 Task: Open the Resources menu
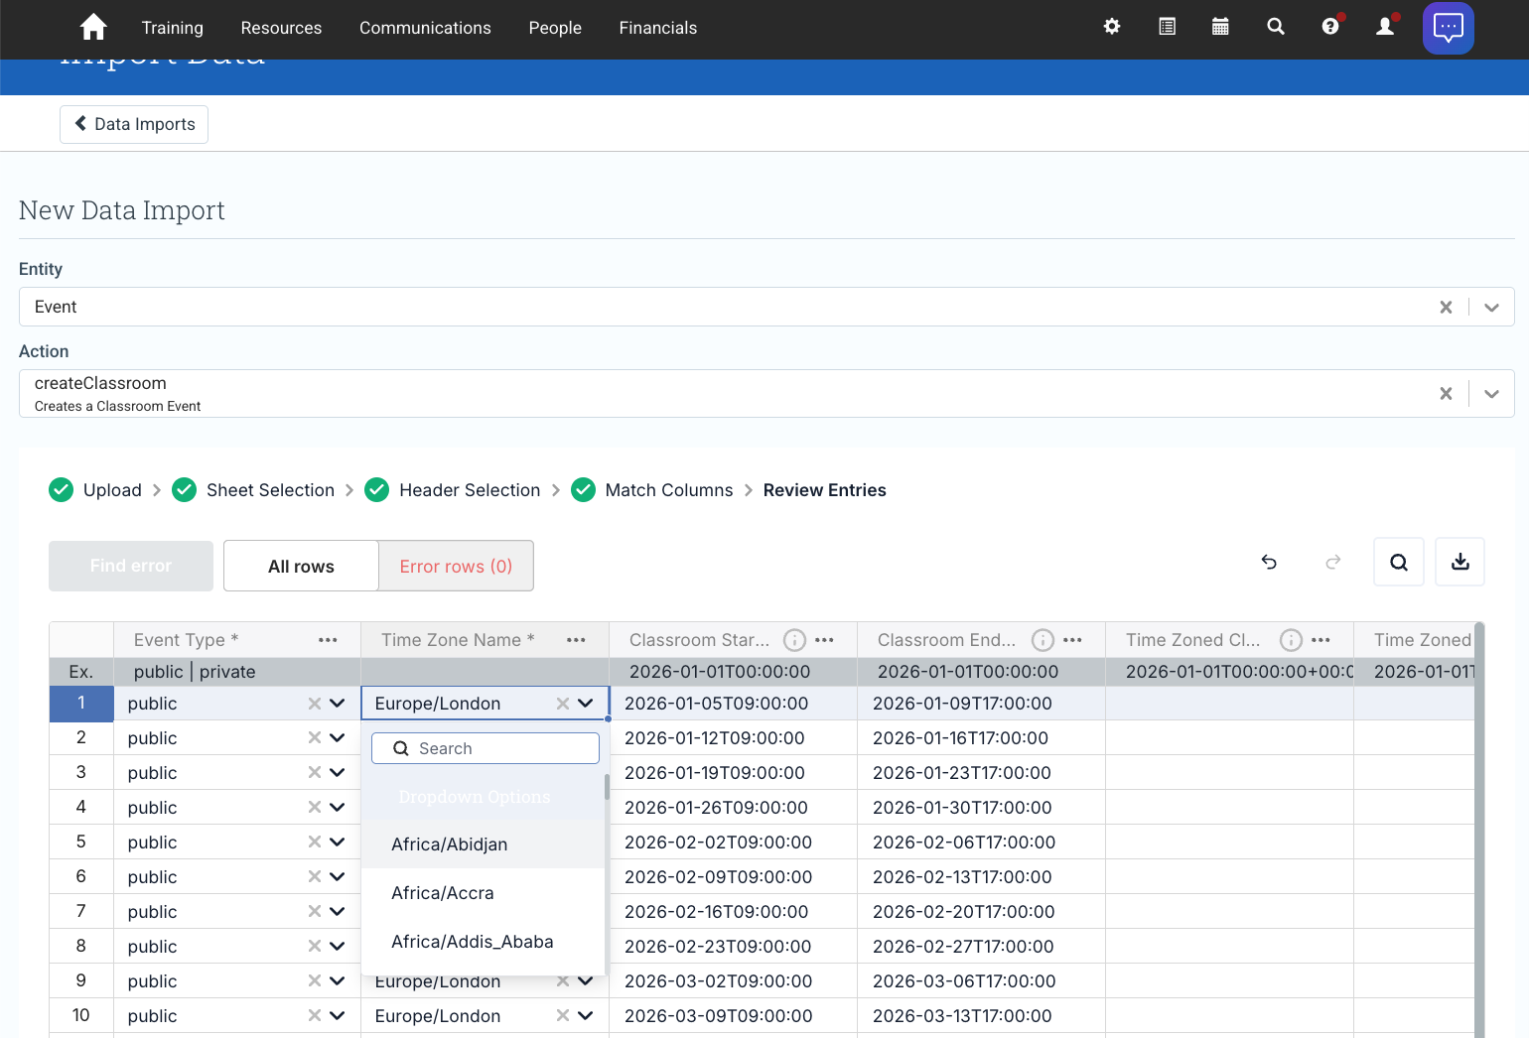(281, 28)
